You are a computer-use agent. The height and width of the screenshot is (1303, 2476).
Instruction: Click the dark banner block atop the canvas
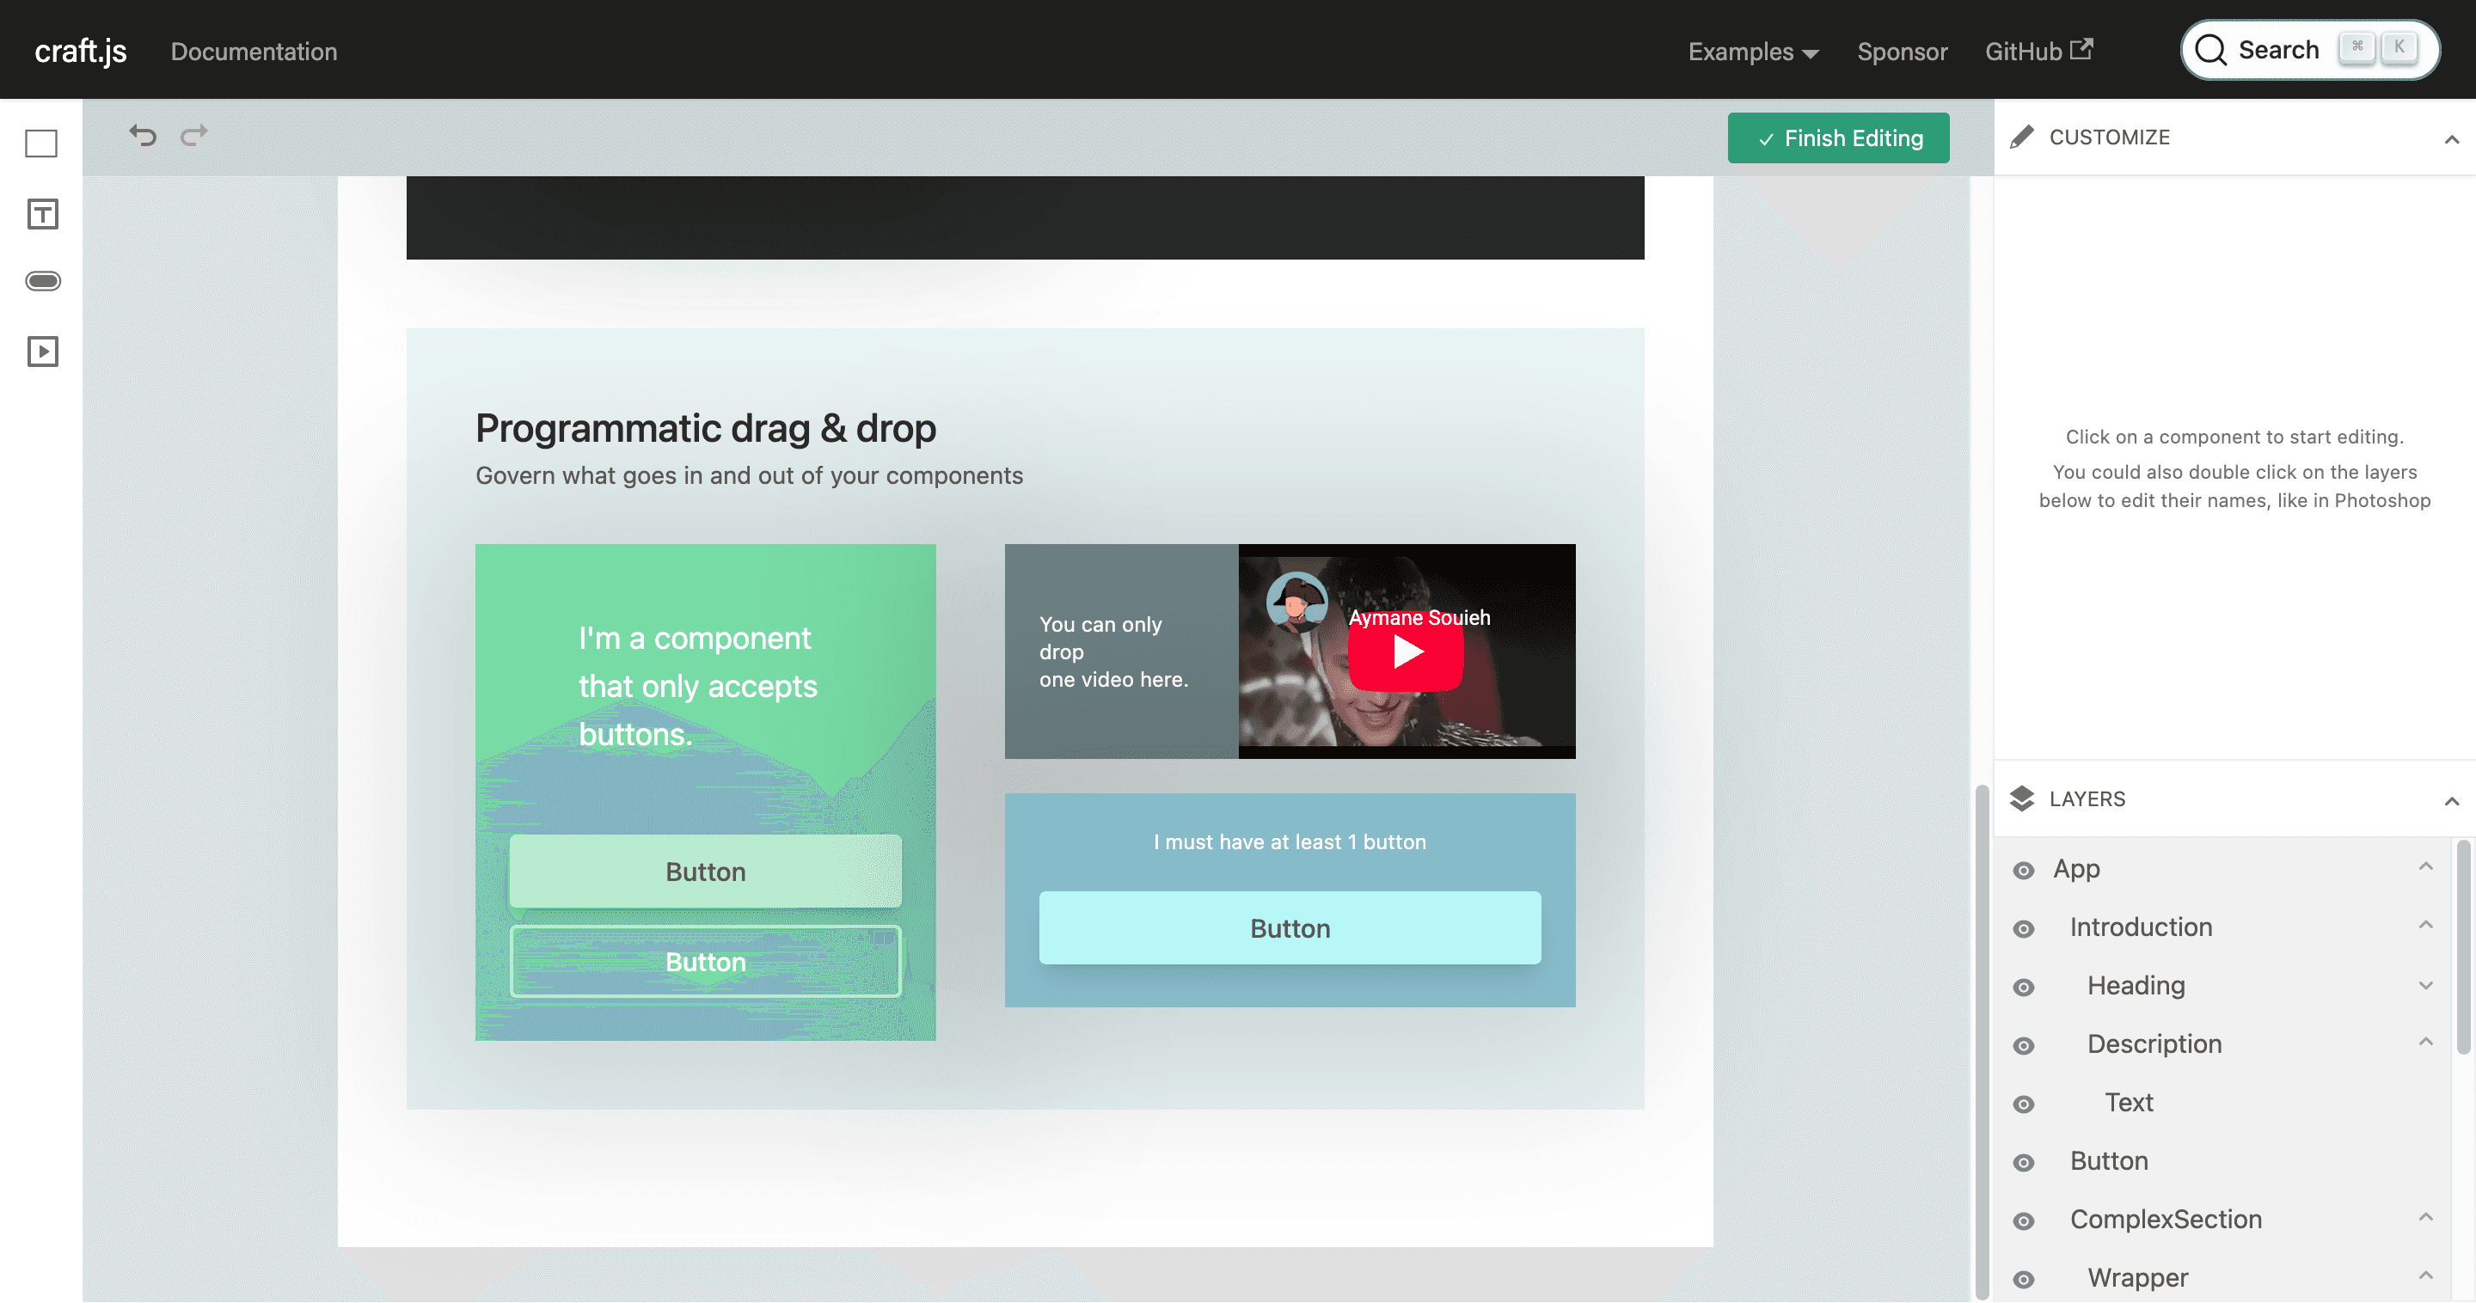(x=1025, y=217)
